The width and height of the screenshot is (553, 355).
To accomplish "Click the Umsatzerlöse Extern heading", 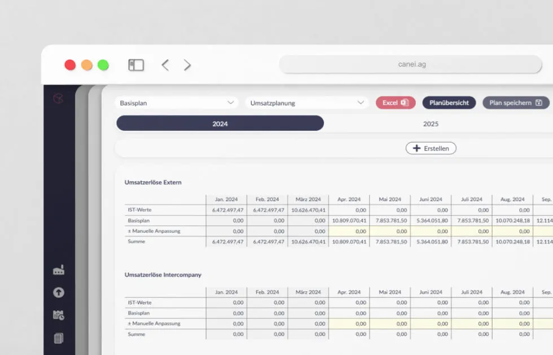I will [153, 182].
